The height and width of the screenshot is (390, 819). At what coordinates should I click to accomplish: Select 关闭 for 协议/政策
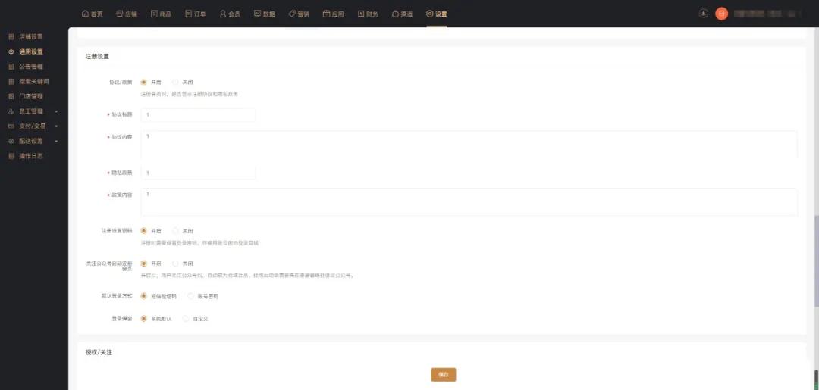[x=175, y=82]
